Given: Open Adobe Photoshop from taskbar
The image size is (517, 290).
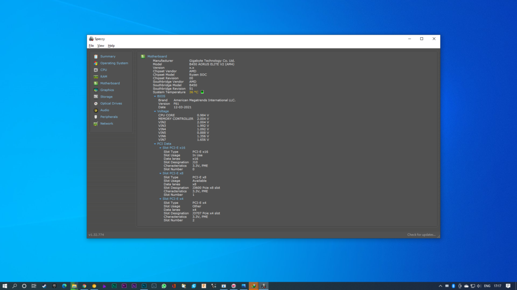Looking at the screenshot, I should [144, 286].
